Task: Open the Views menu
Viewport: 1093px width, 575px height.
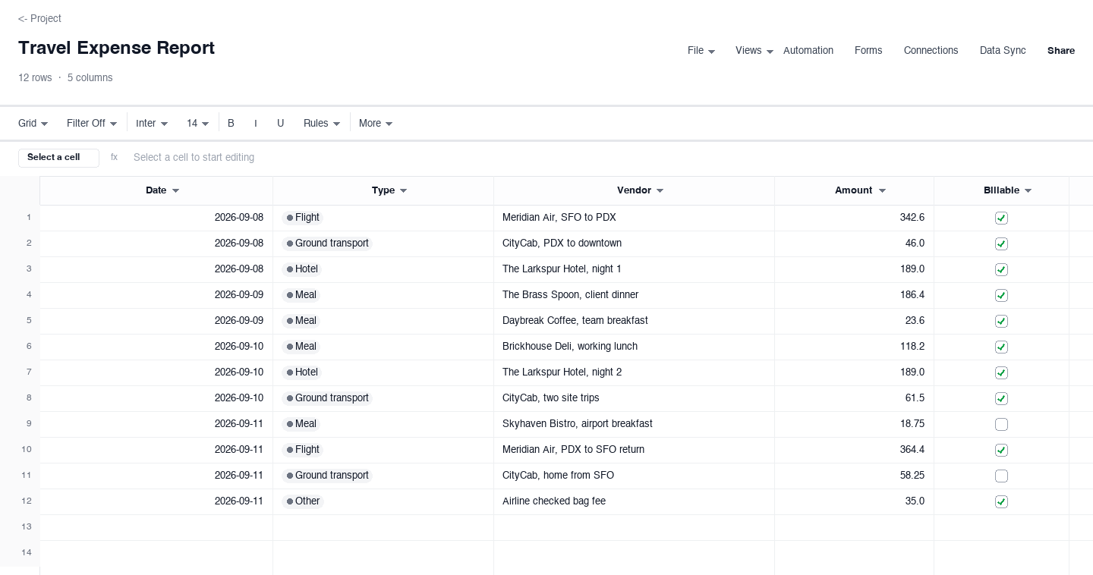Action: pyautogui.click(x=754, y=51)
